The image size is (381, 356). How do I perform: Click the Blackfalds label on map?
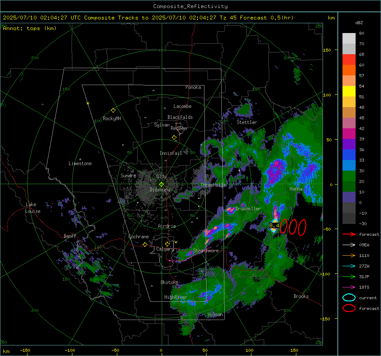pyautogui.click(x=180, y=117)
